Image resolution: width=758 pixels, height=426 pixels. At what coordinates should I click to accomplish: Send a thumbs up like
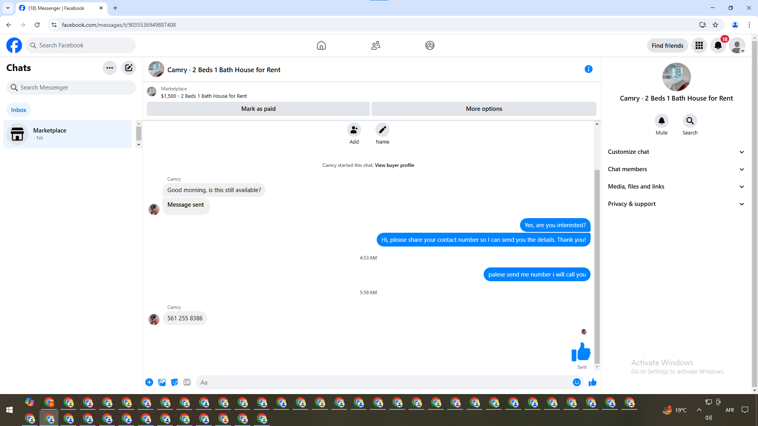click(x=592, y=382)
